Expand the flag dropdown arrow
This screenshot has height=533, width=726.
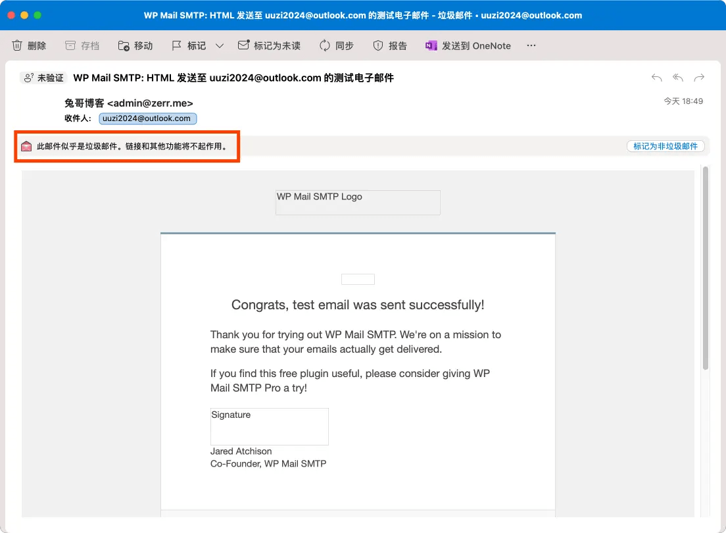point(220,45)
